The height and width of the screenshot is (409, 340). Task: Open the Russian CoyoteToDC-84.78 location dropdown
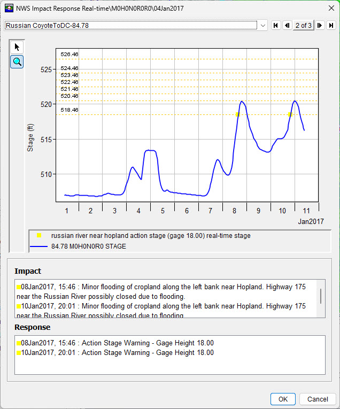(262, 25)
